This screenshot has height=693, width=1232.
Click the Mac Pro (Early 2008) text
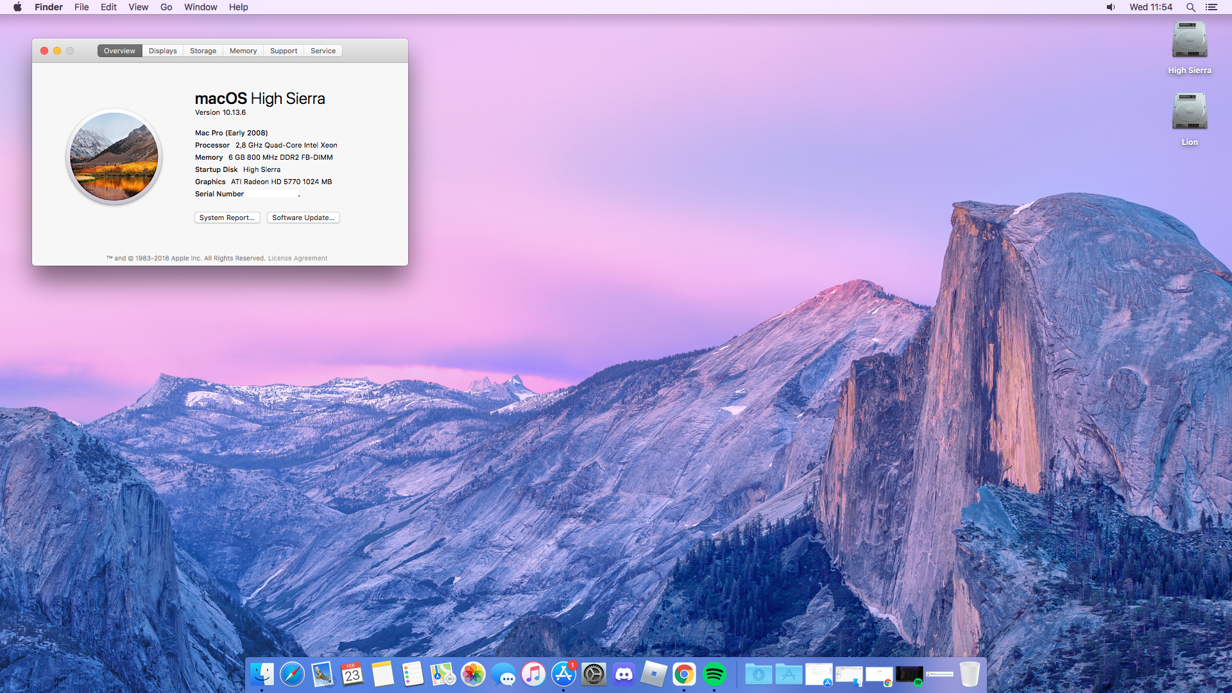tap(231, 133)
